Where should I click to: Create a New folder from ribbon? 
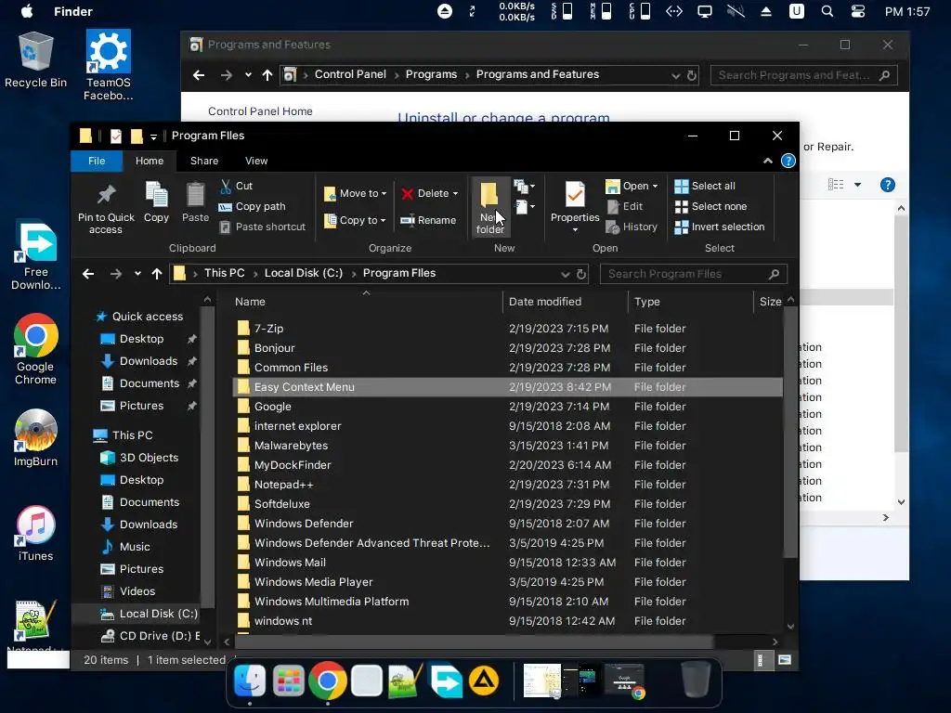coord(489,207)
